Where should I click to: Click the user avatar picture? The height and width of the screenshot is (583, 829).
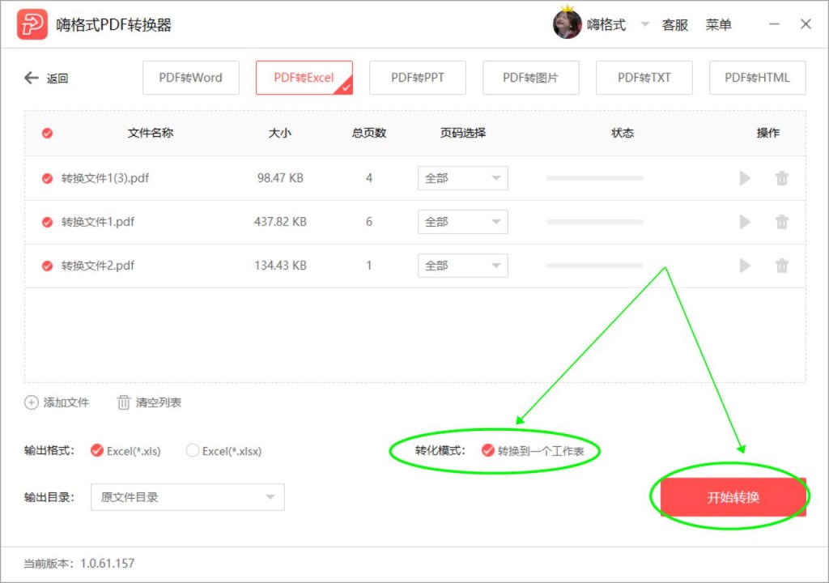click(568, 24)
